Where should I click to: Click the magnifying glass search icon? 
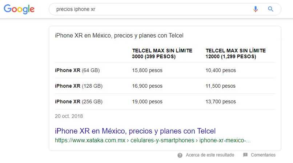(270, 9)
